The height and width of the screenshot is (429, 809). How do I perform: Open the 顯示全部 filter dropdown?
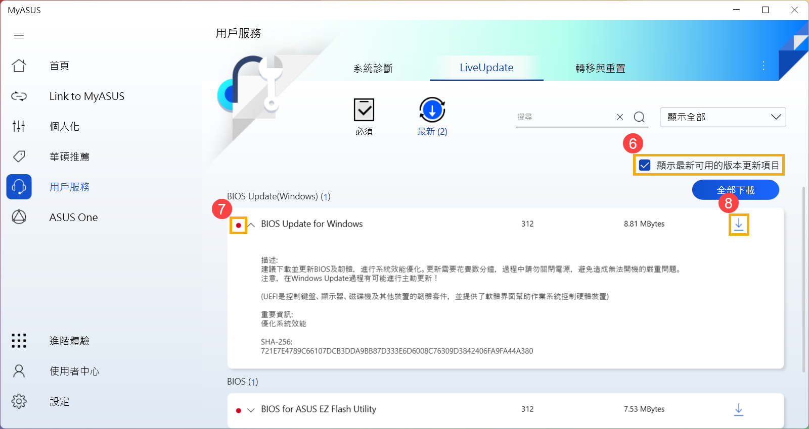(723, 117)
